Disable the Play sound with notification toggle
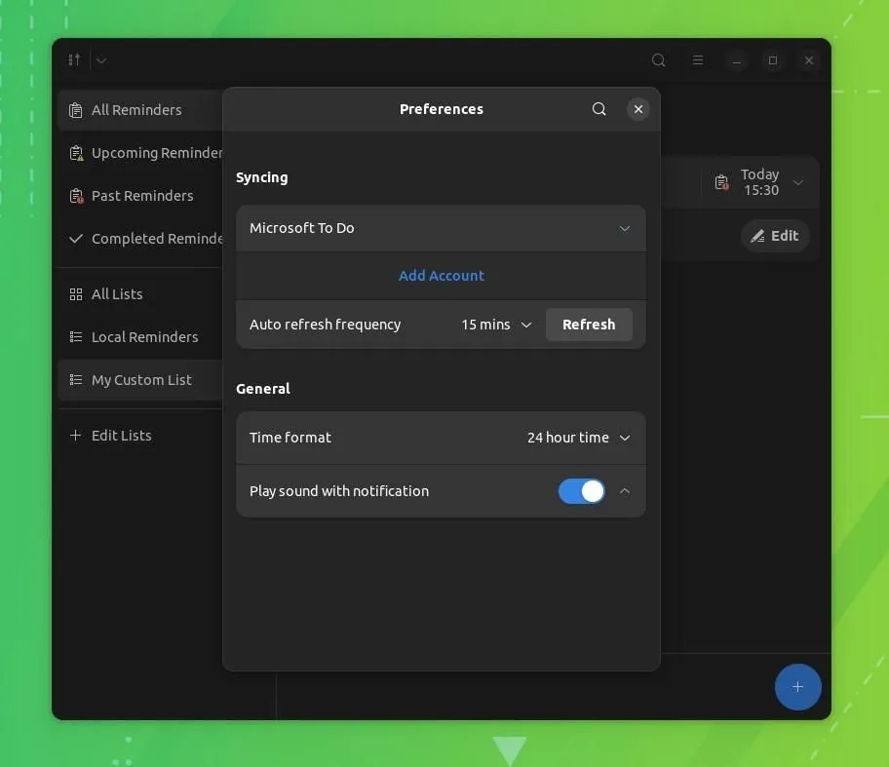The height and width of the screenshot is (767, 889). pos(582,491)
